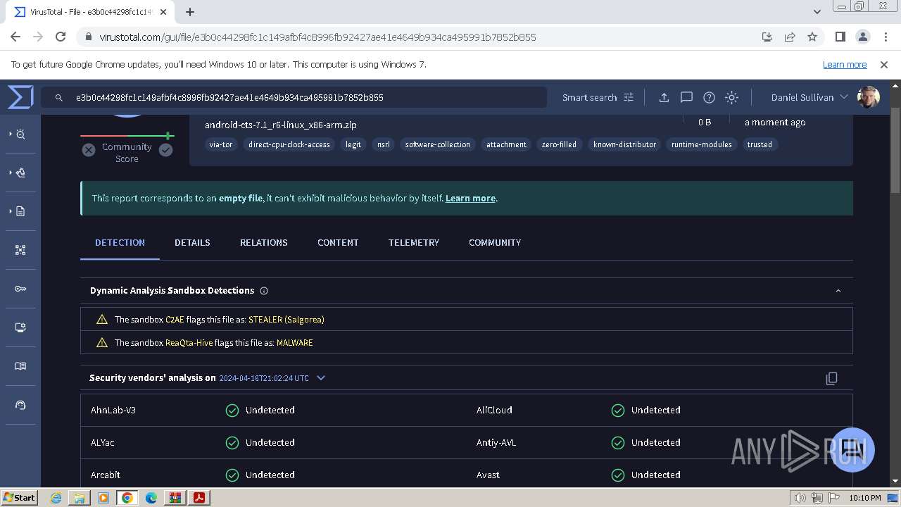The image size is (901, 507).
Task: Click the known-distributor tag
Action: click(x=625, y=144)
